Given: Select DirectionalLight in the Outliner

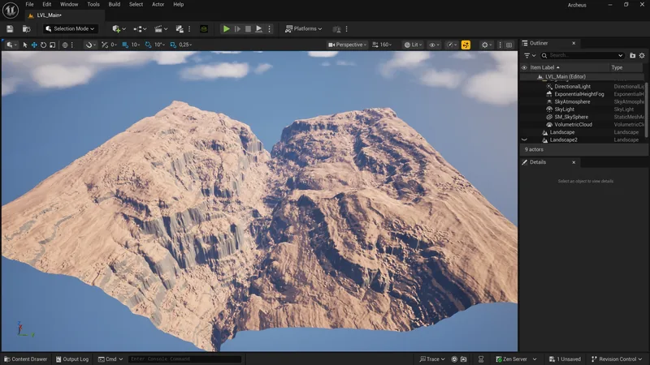Looking at the screenshot, I should [x=572, y=87].
